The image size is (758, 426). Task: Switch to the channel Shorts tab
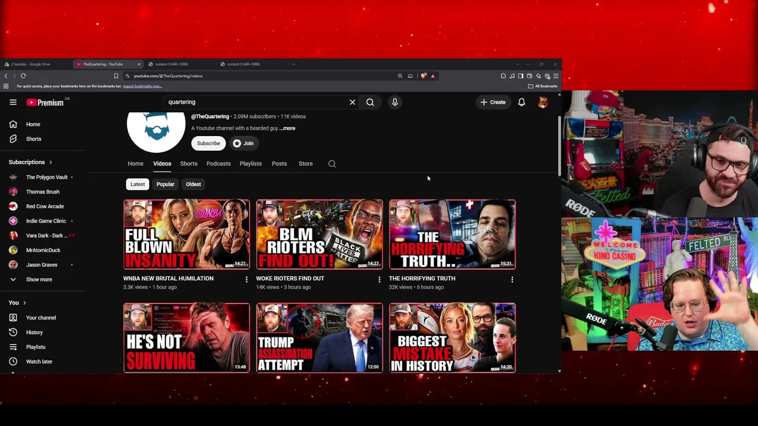click(x=188, y=164)
